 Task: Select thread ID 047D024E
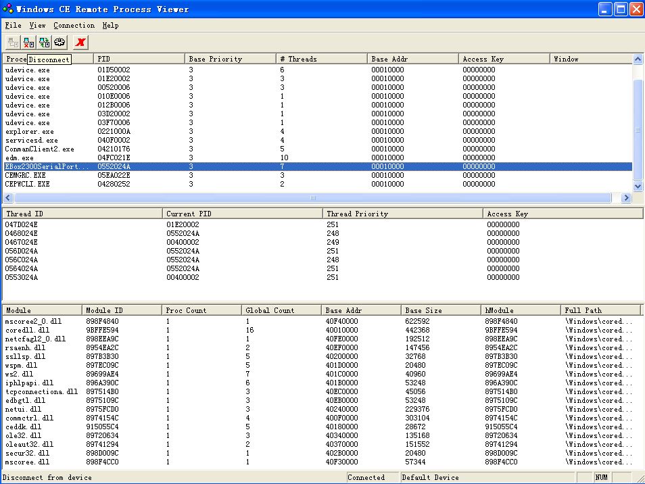[x=322, y=224]
